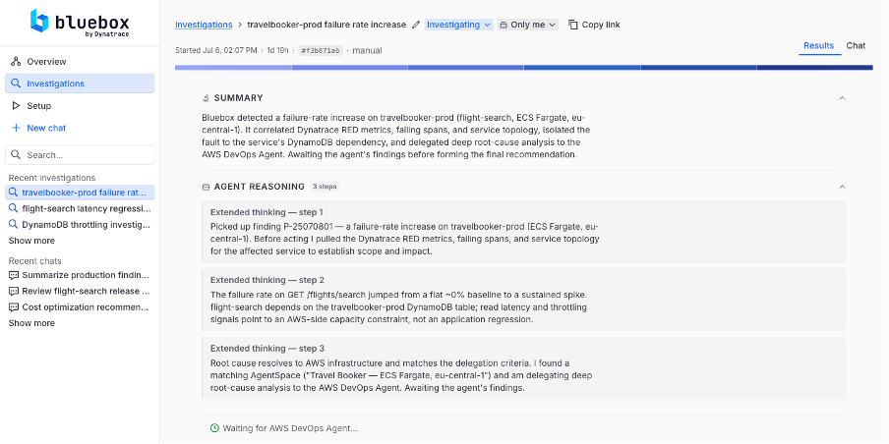This screenshot has width=889, height=444.
Task: Click the AGENT REASONING robot icon
Action: pos(206,187)
